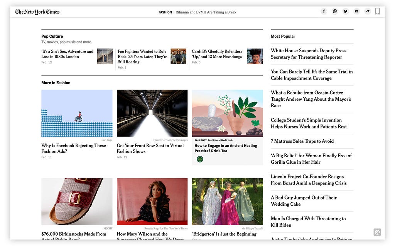Open 'Lincoln Project Co-Founder Resigns' story
The image size is (395, 246).
tap(309, 180)
